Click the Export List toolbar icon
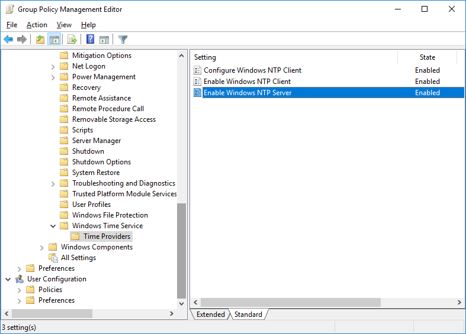Image resolution: width=466 pixels, height=334 pixels. (72, 39)
